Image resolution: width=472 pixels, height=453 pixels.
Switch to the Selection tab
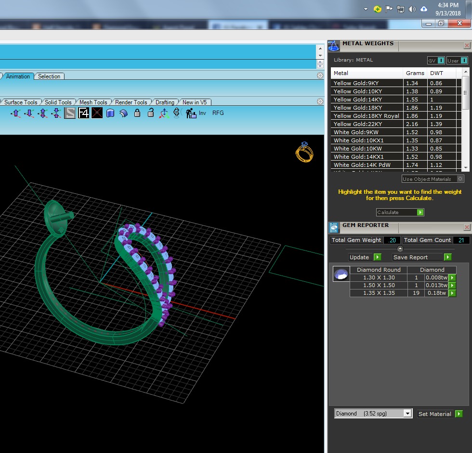49,76
